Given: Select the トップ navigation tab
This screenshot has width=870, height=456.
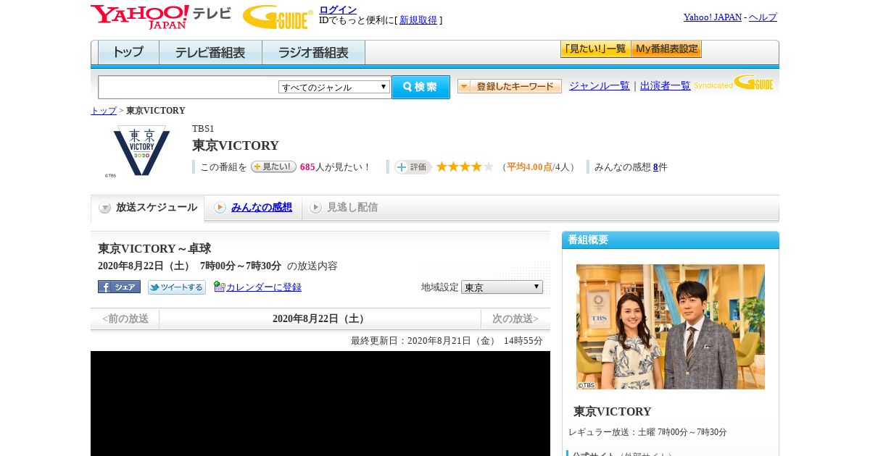Looking at the screenshot, I should (128, 53).
